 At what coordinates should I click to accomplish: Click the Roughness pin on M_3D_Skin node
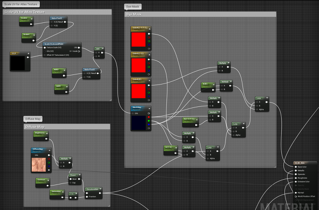[296, 178]
